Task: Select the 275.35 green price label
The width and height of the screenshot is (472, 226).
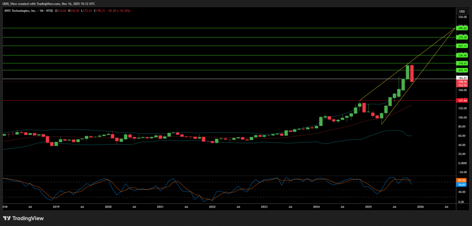Action: tap(462, 38)
